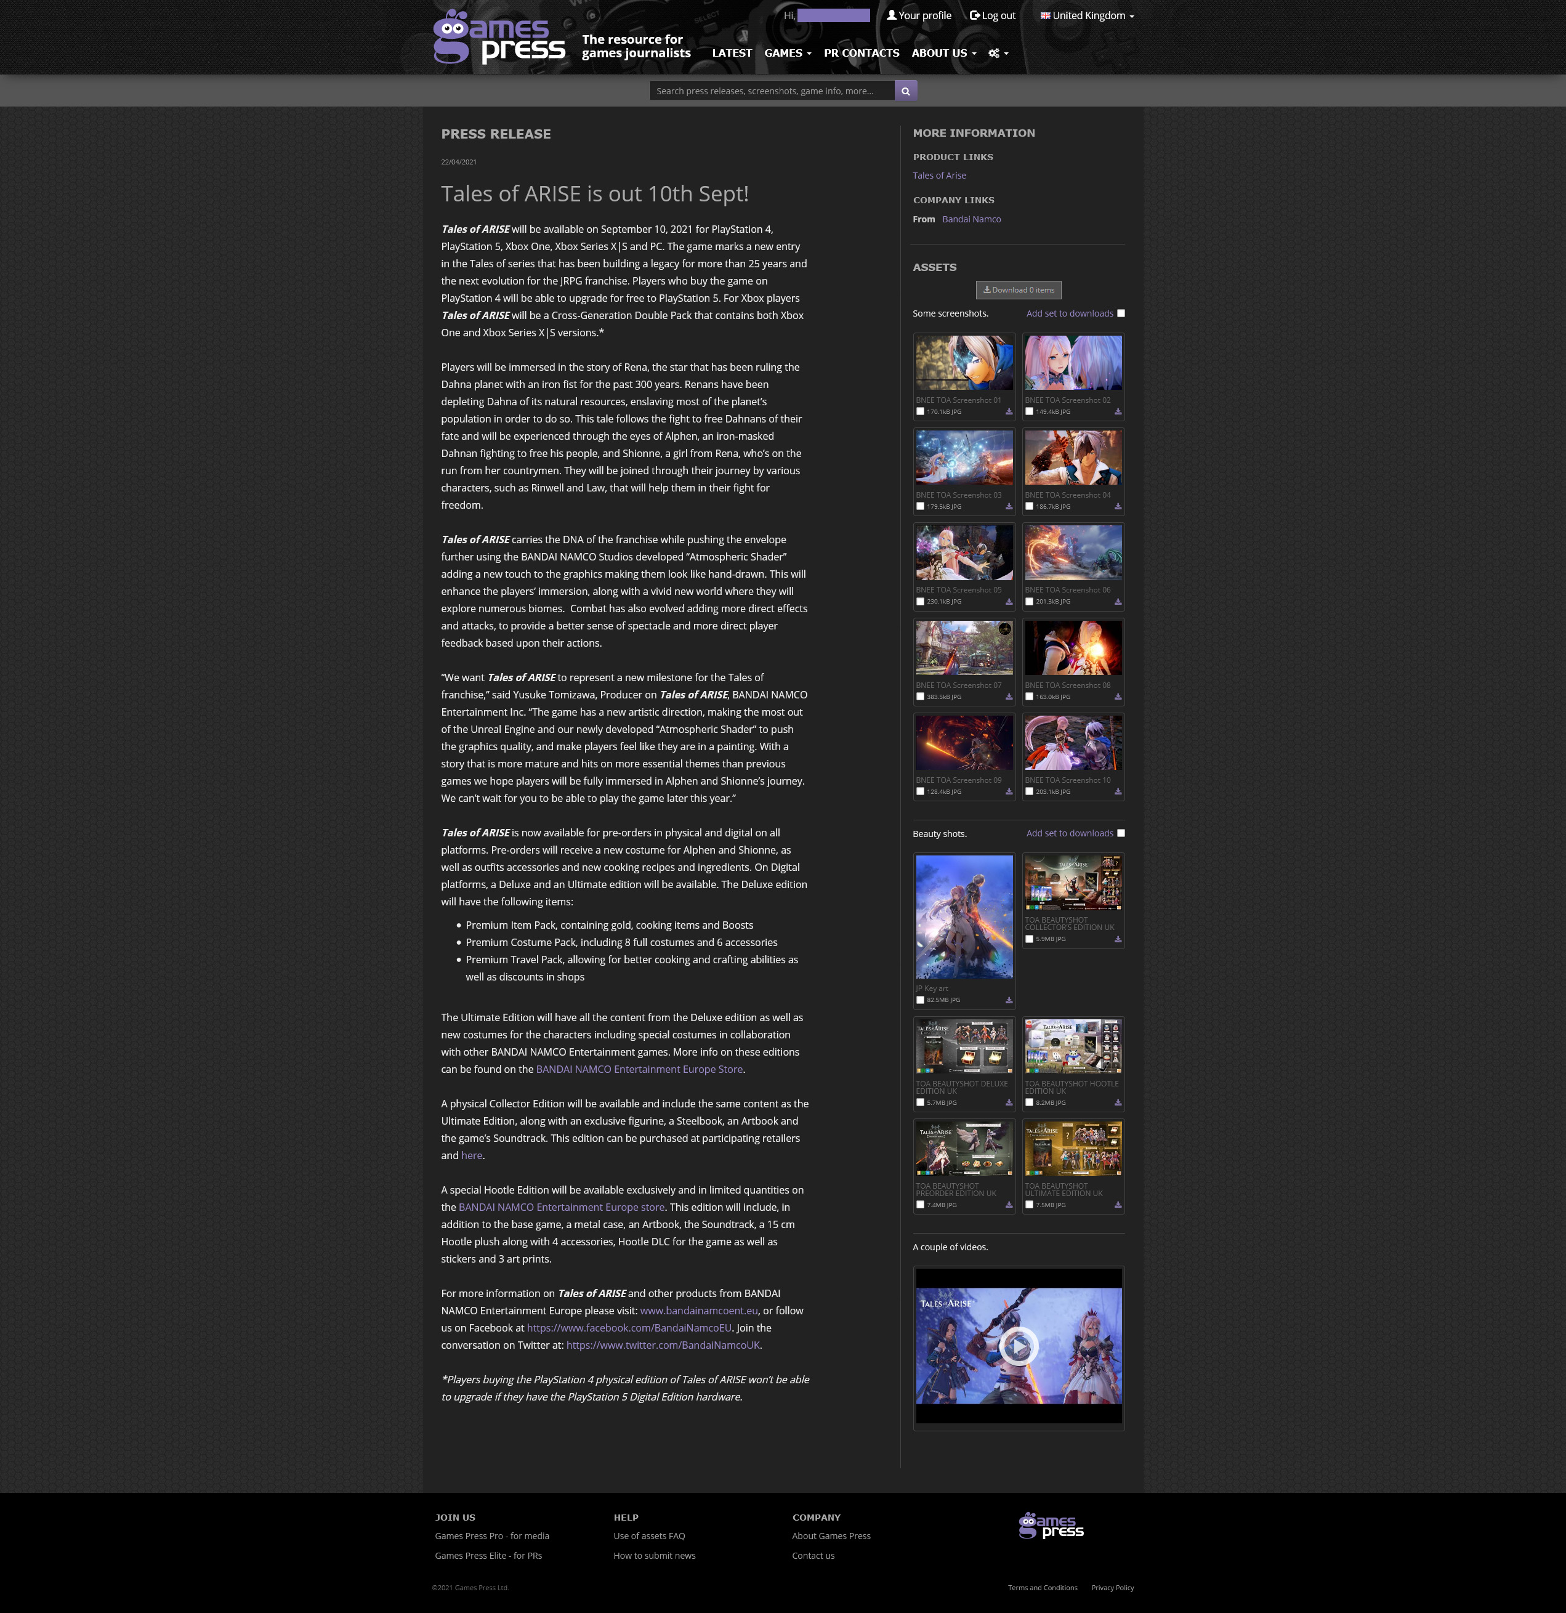Open the United Kingdom region dropdown
1566x1613 pixels.
(x=1087, y=15)
